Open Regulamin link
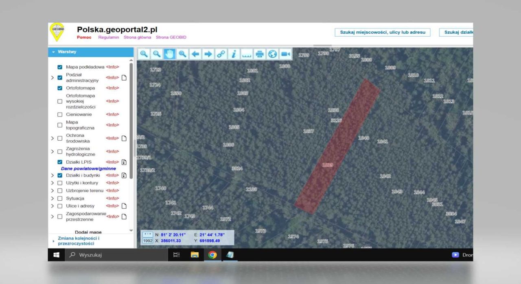 pyautogui.click(x=109, y=37)
